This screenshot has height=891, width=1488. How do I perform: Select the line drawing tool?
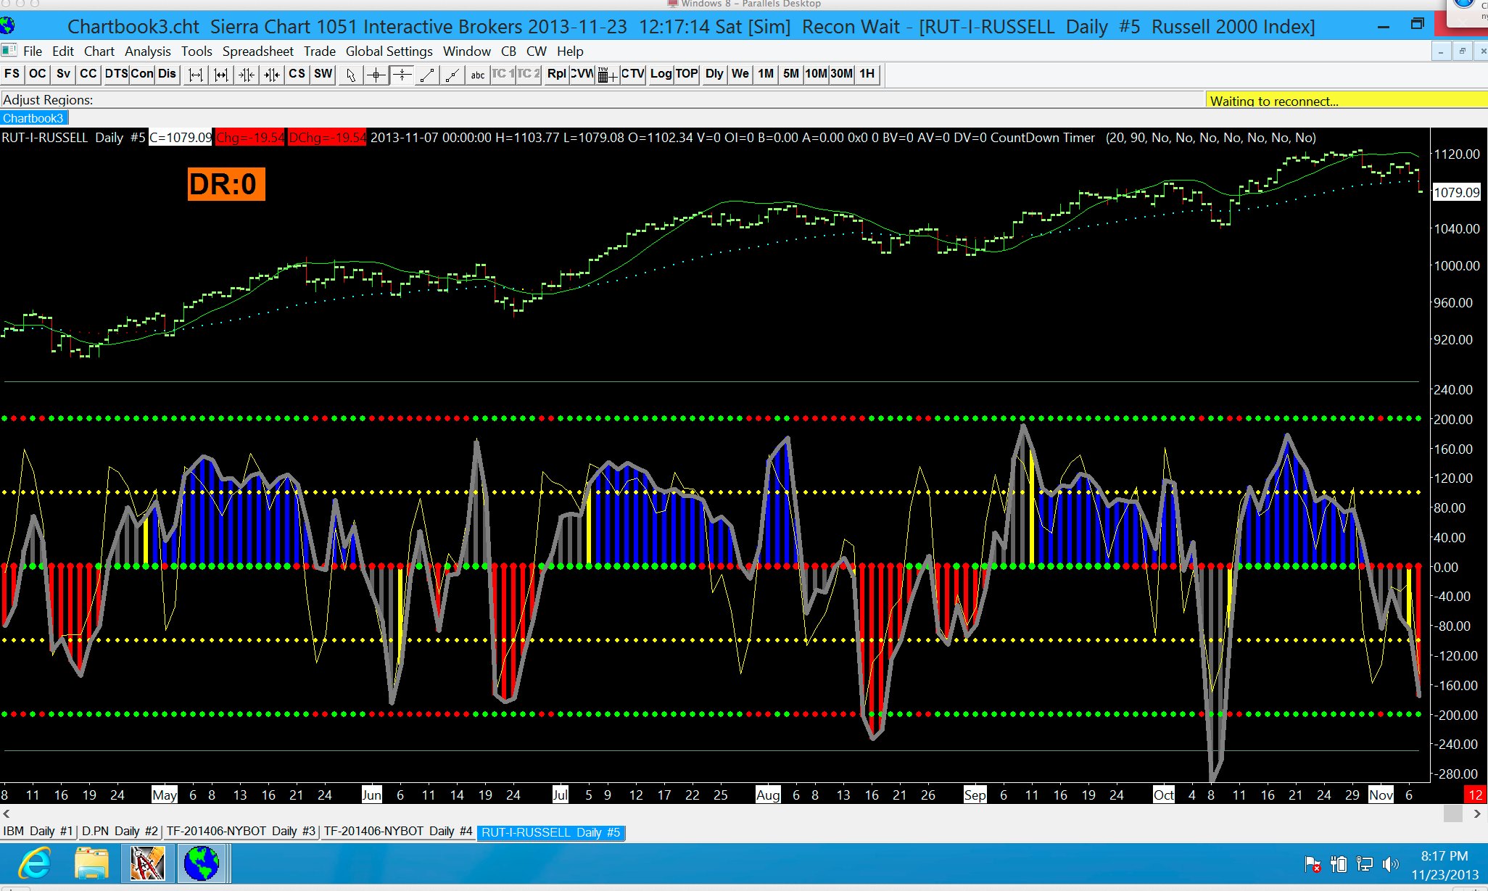click(427, 75)
